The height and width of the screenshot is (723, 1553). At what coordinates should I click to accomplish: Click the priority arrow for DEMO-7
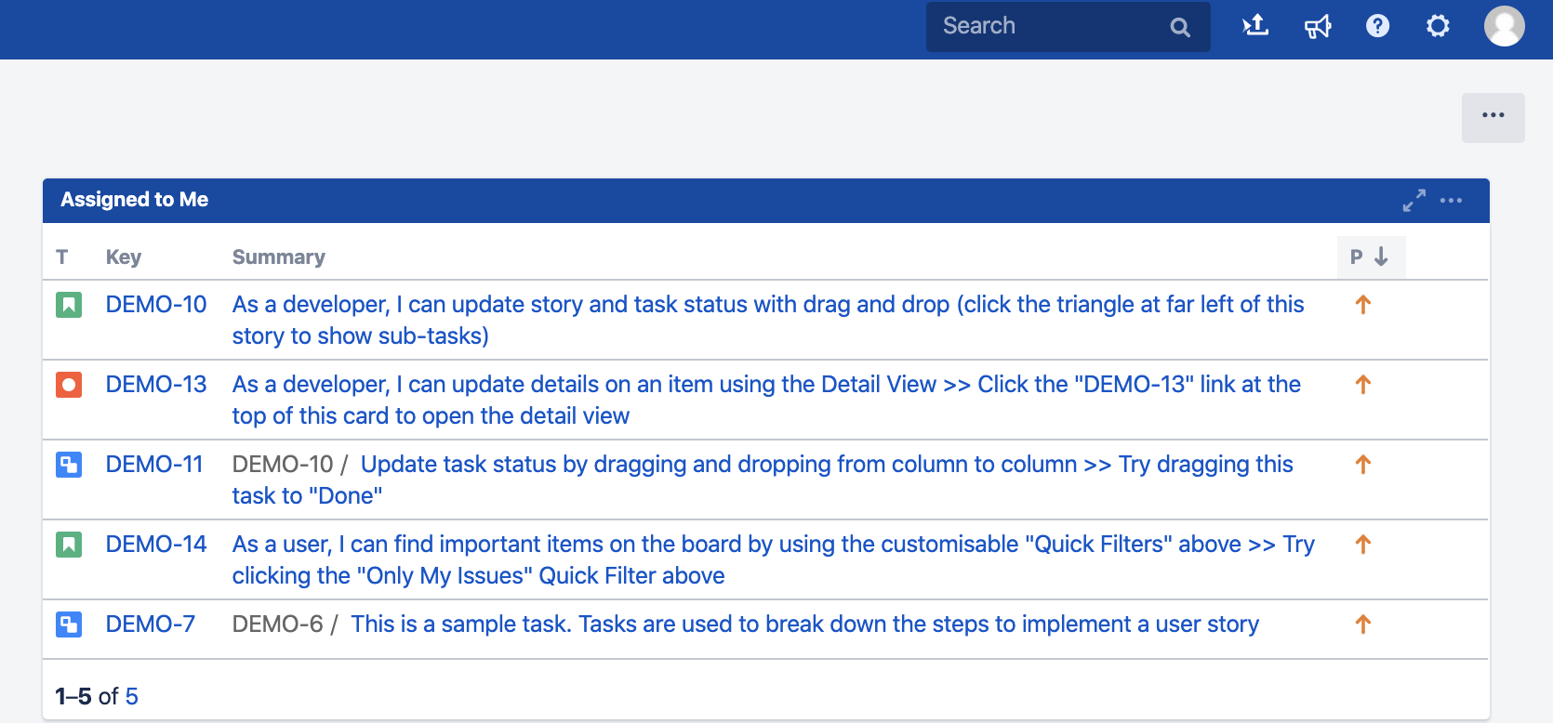click(1362, 624)
